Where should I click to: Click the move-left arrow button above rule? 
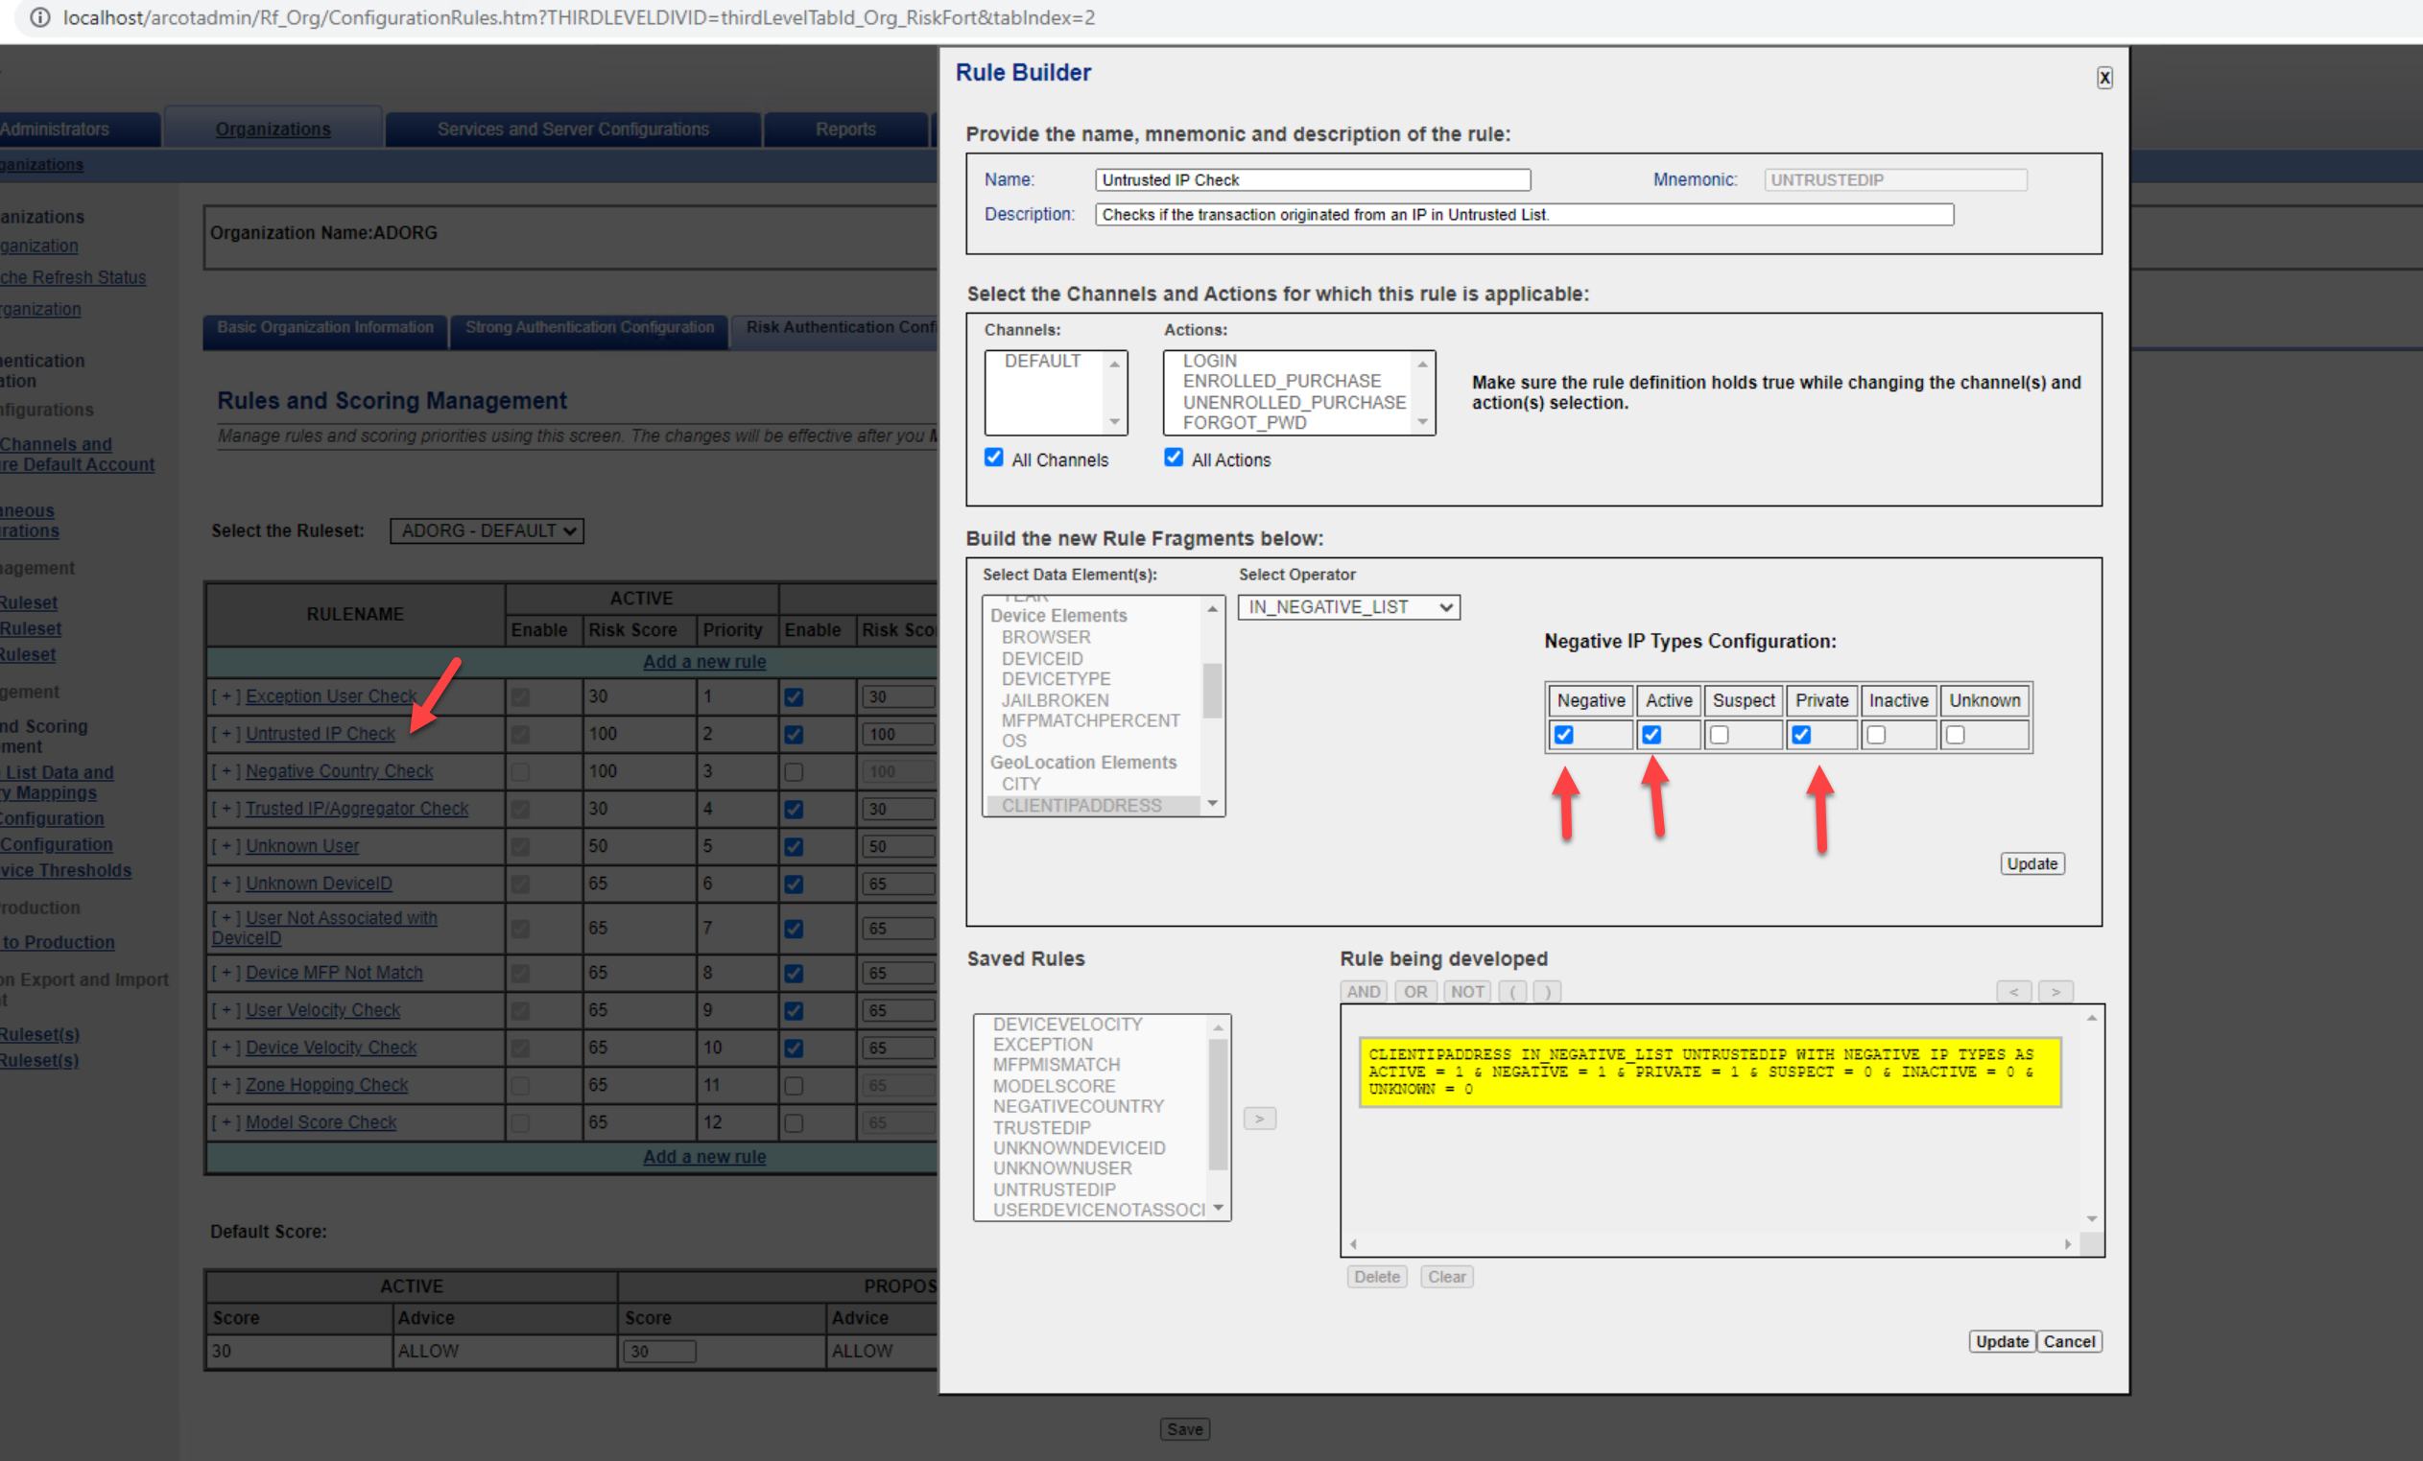pyautogui.click(x=2013, y=991)
